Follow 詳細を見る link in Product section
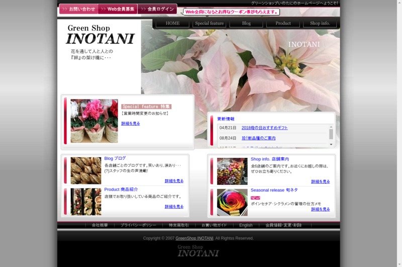The width and height of the screenshot is (402, 267). pyautogui.click(x=174, y=206)
